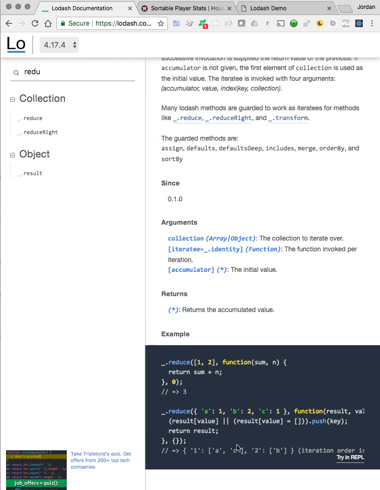The width and height of the screenshot is (380, 490).
Task: Follow the _.transform link in description
Action: (288, 118)
